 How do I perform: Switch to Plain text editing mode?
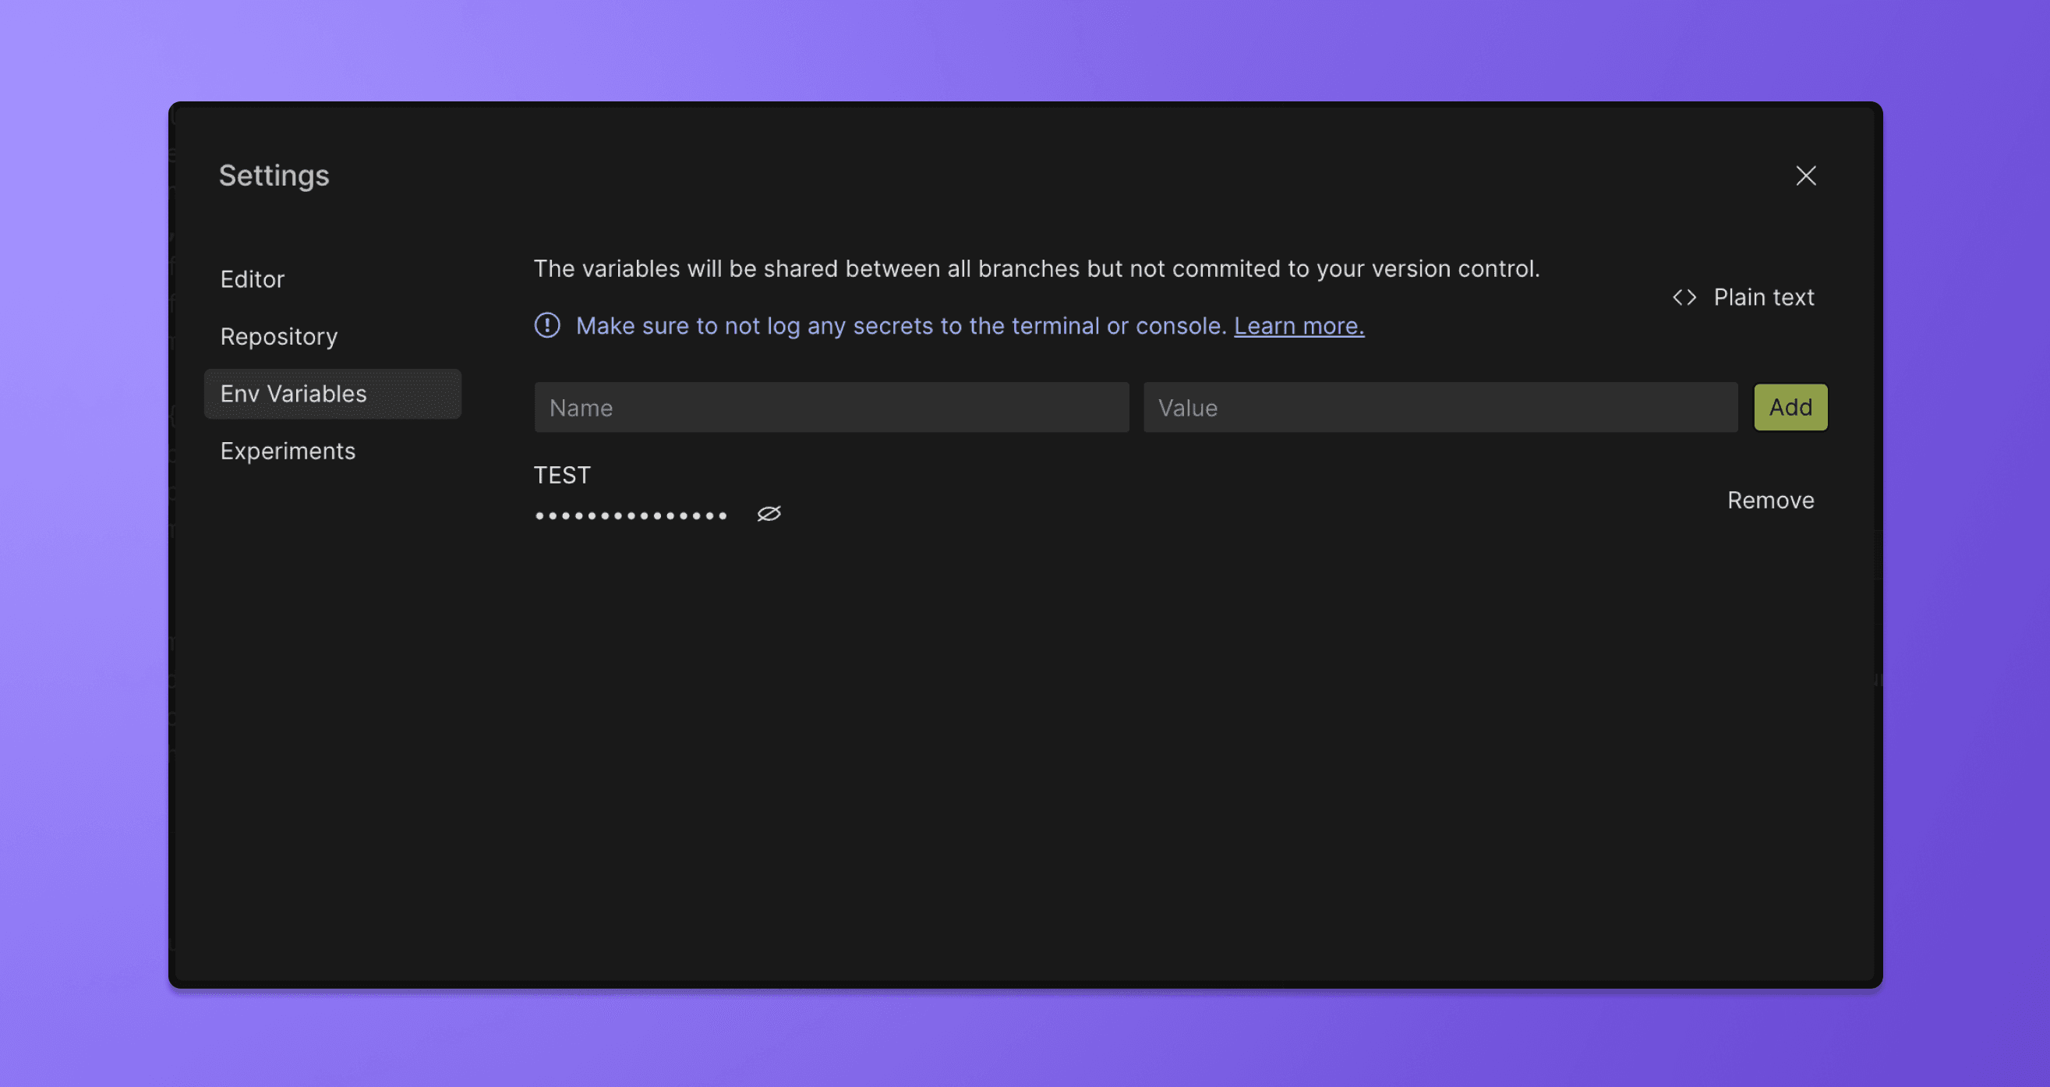coord(1762,298)
